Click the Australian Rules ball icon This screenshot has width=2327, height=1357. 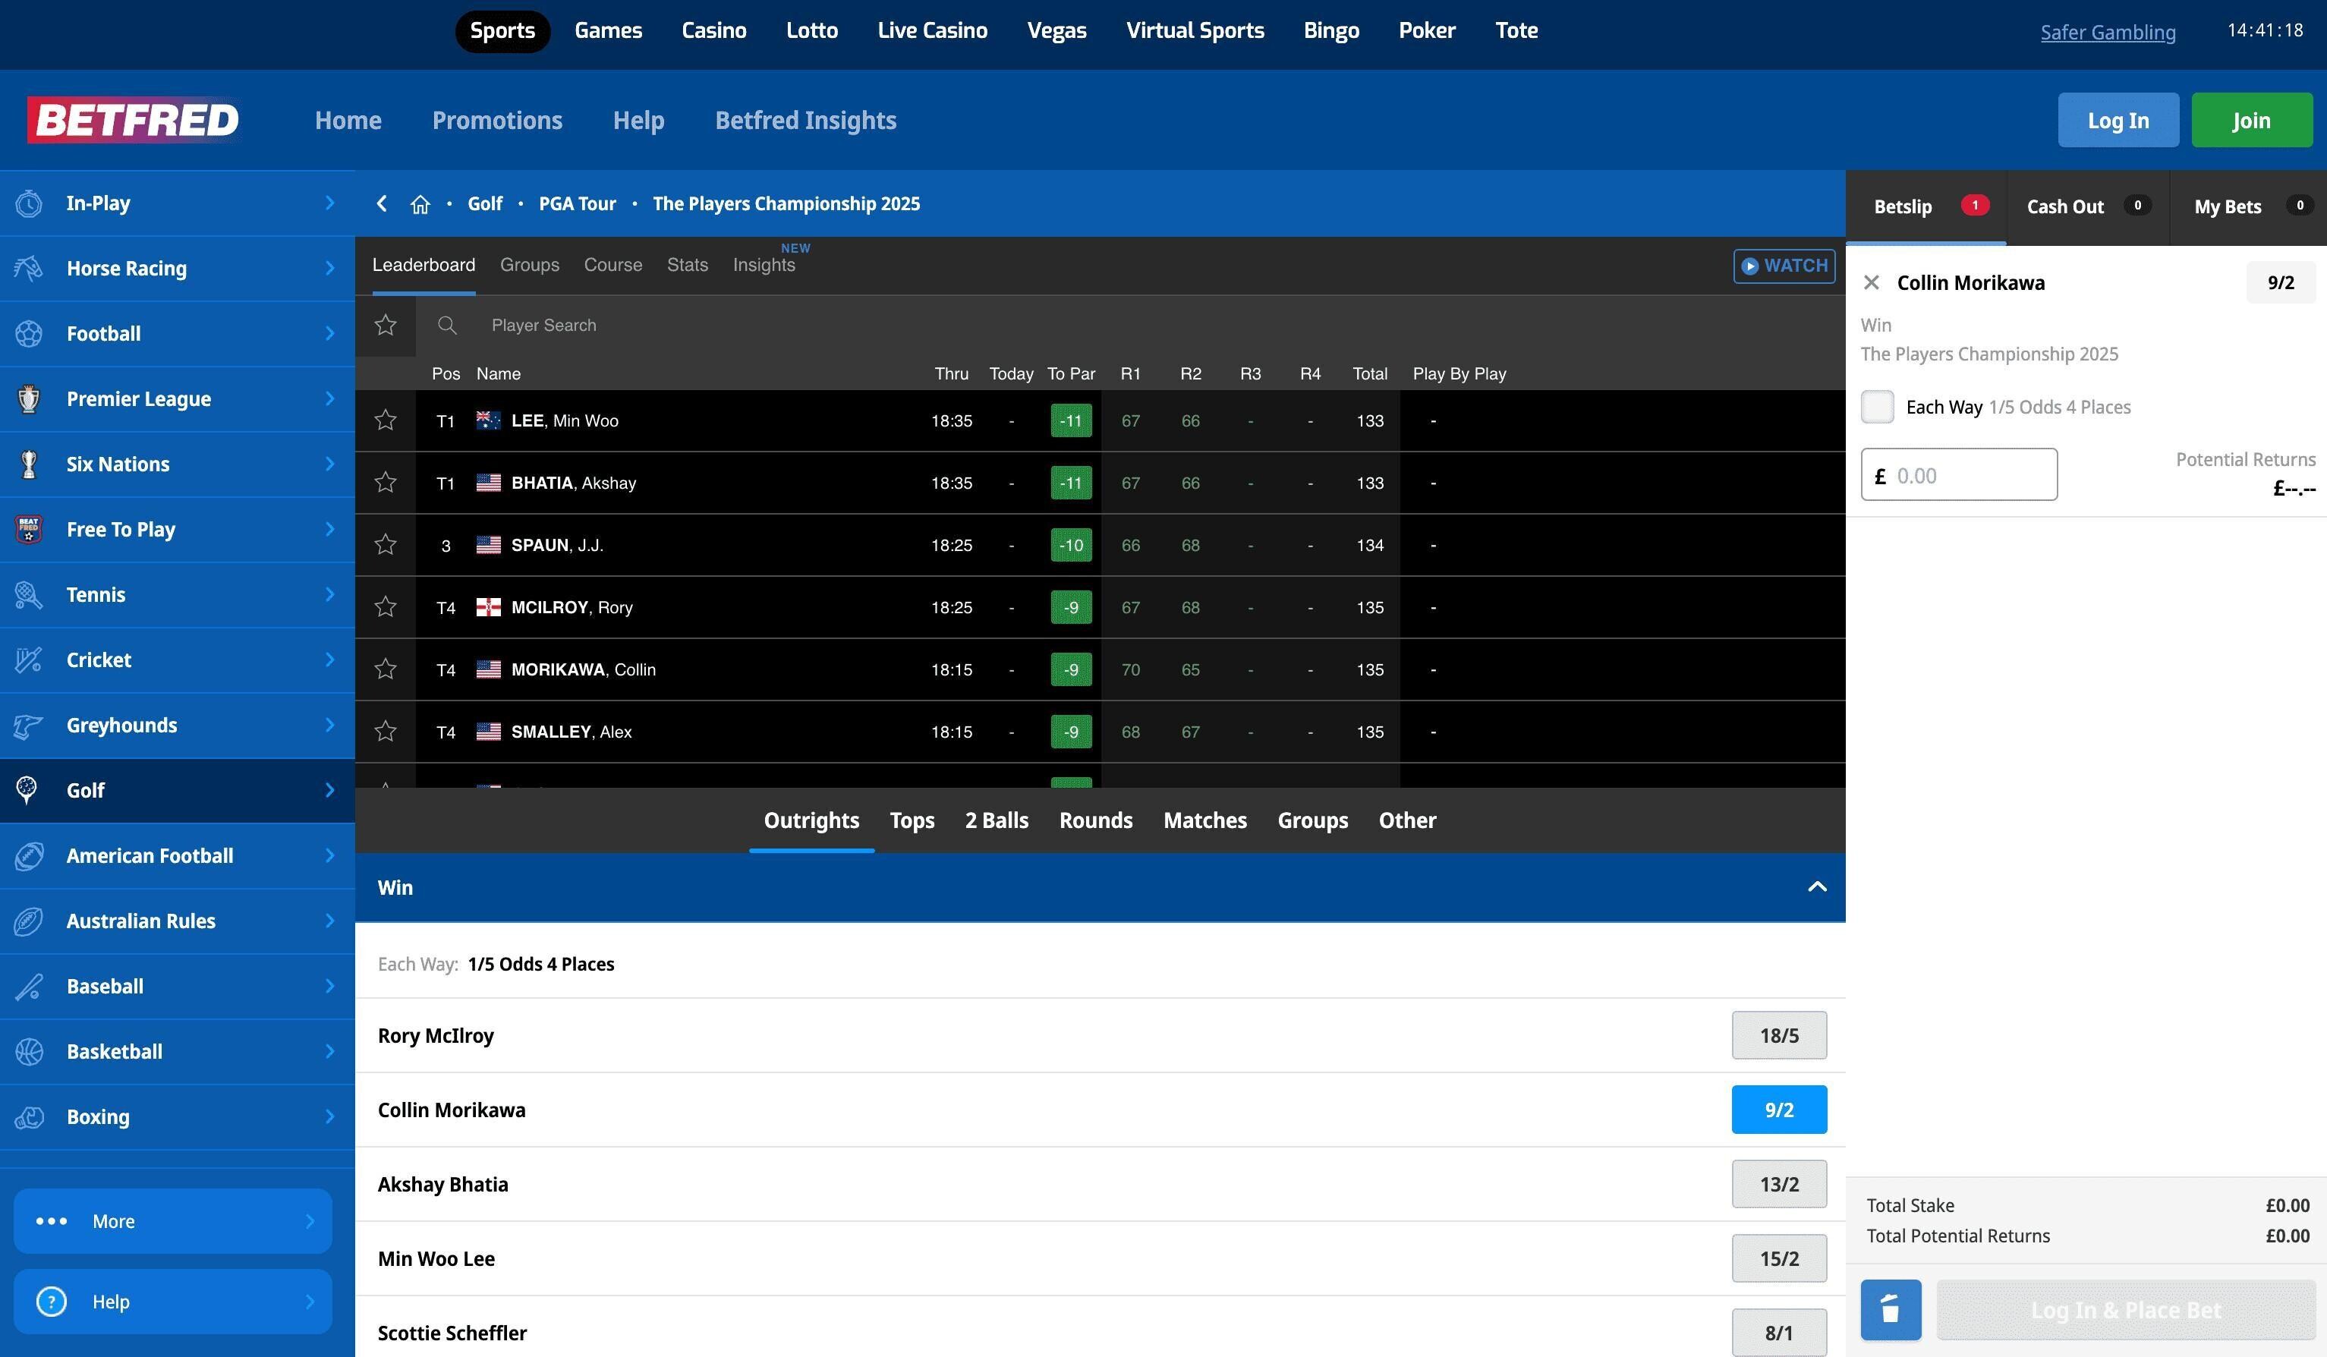29,921
